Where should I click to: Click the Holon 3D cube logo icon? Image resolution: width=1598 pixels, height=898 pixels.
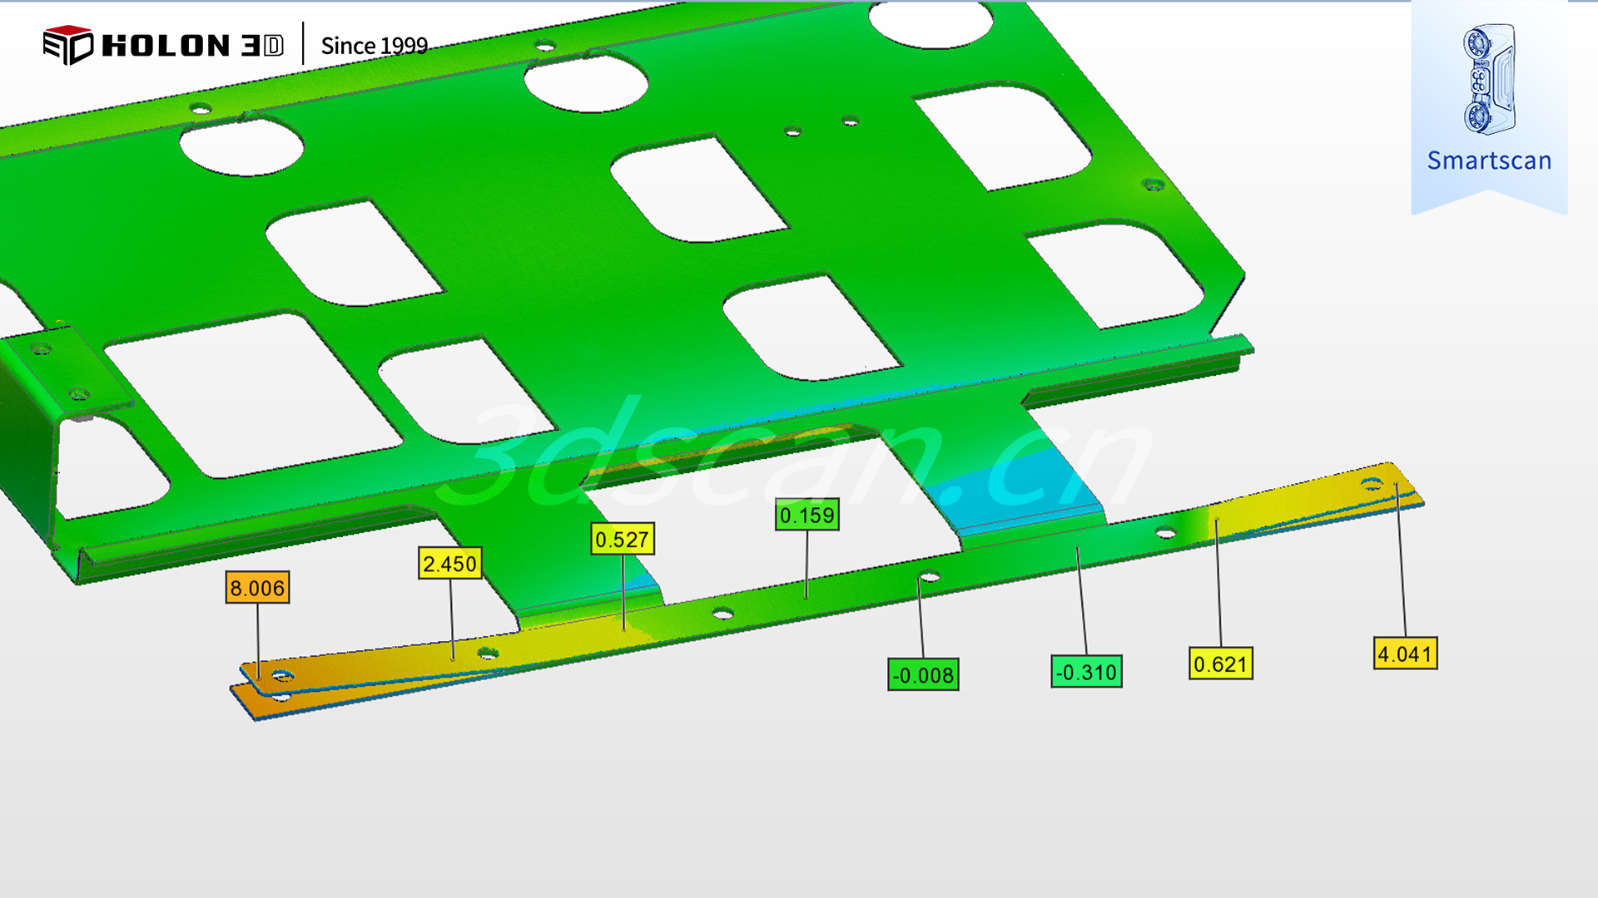click(x=67, y=45)
